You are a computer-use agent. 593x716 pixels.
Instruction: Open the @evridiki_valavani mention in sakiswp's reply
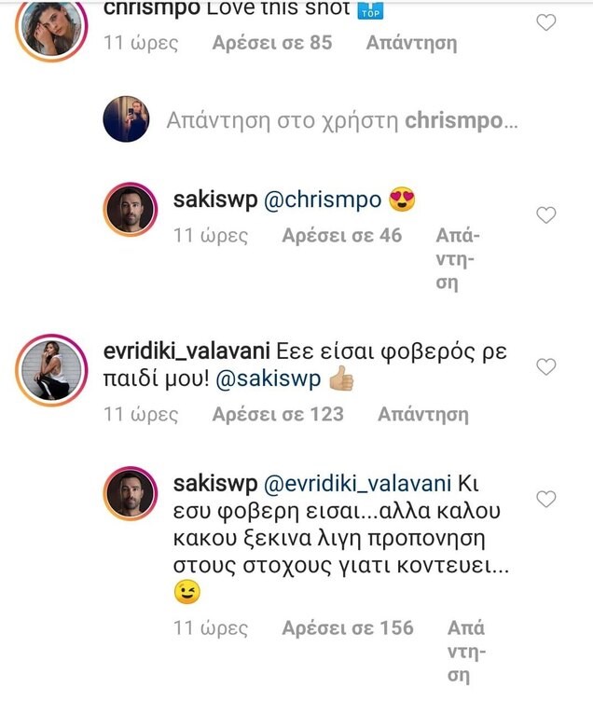click(x=358, y=484)
